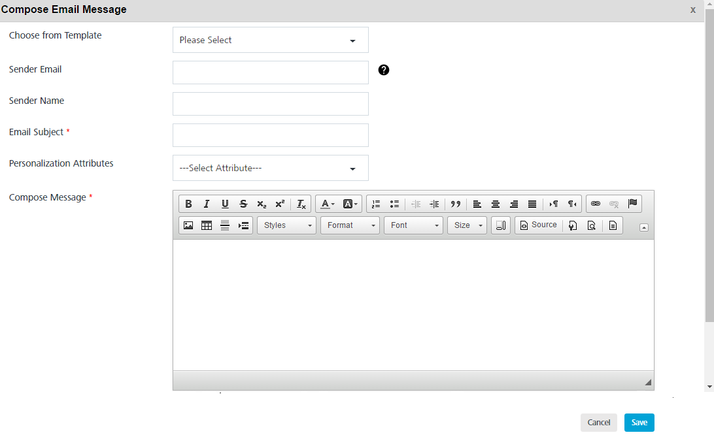Insert a bulleted list
Image resolution: width=714 pixels, height=437 pixels.
394,204
